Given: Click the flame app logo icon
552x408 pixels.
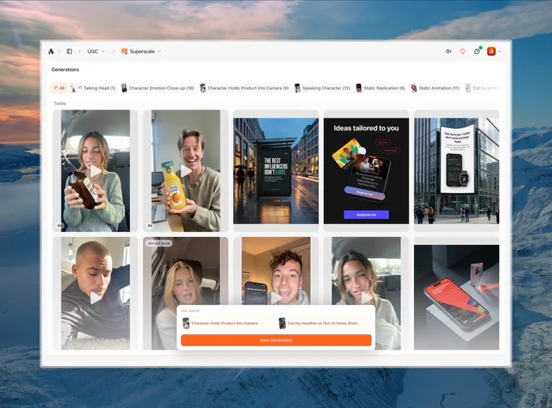Looking at the screenshot, I should 51,51.
